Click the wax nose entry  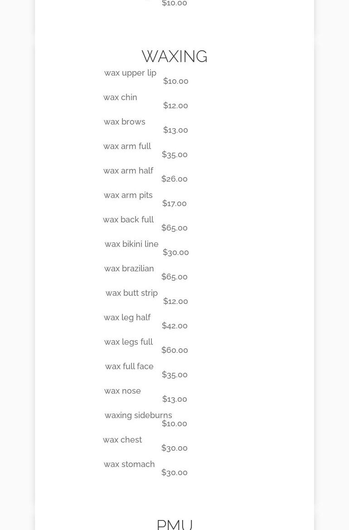click(122, 391)
